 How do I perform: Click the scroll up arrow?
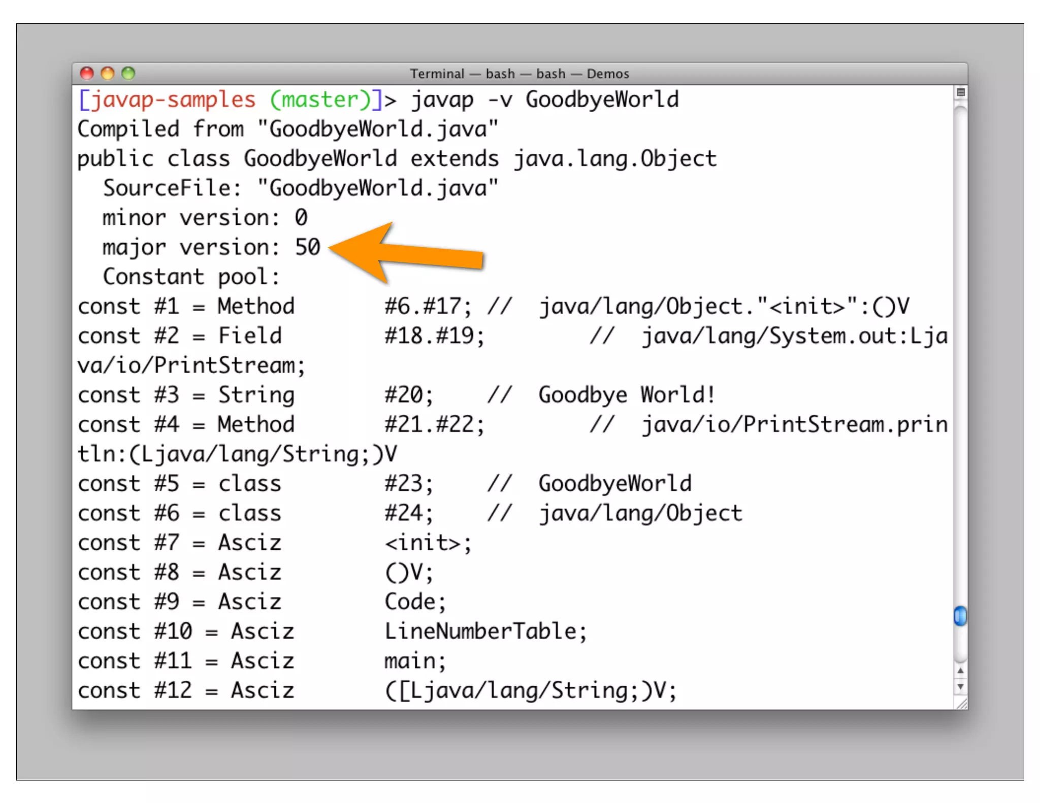[960, 671]
